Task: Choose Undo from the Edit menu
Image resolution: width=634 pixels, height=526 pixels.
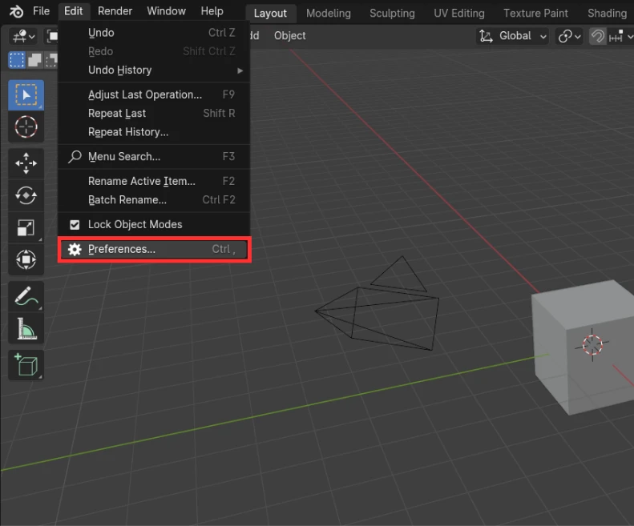Action: click(x=154, y=33)
